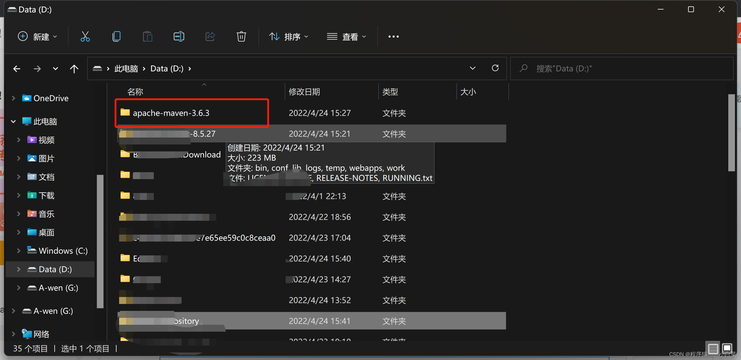
Task: Click the drive icon in address bar
Action: (x=97, y=68)
